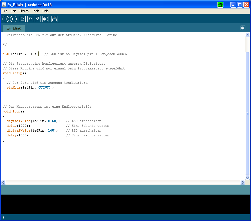Open the Sketch menu

24,11
